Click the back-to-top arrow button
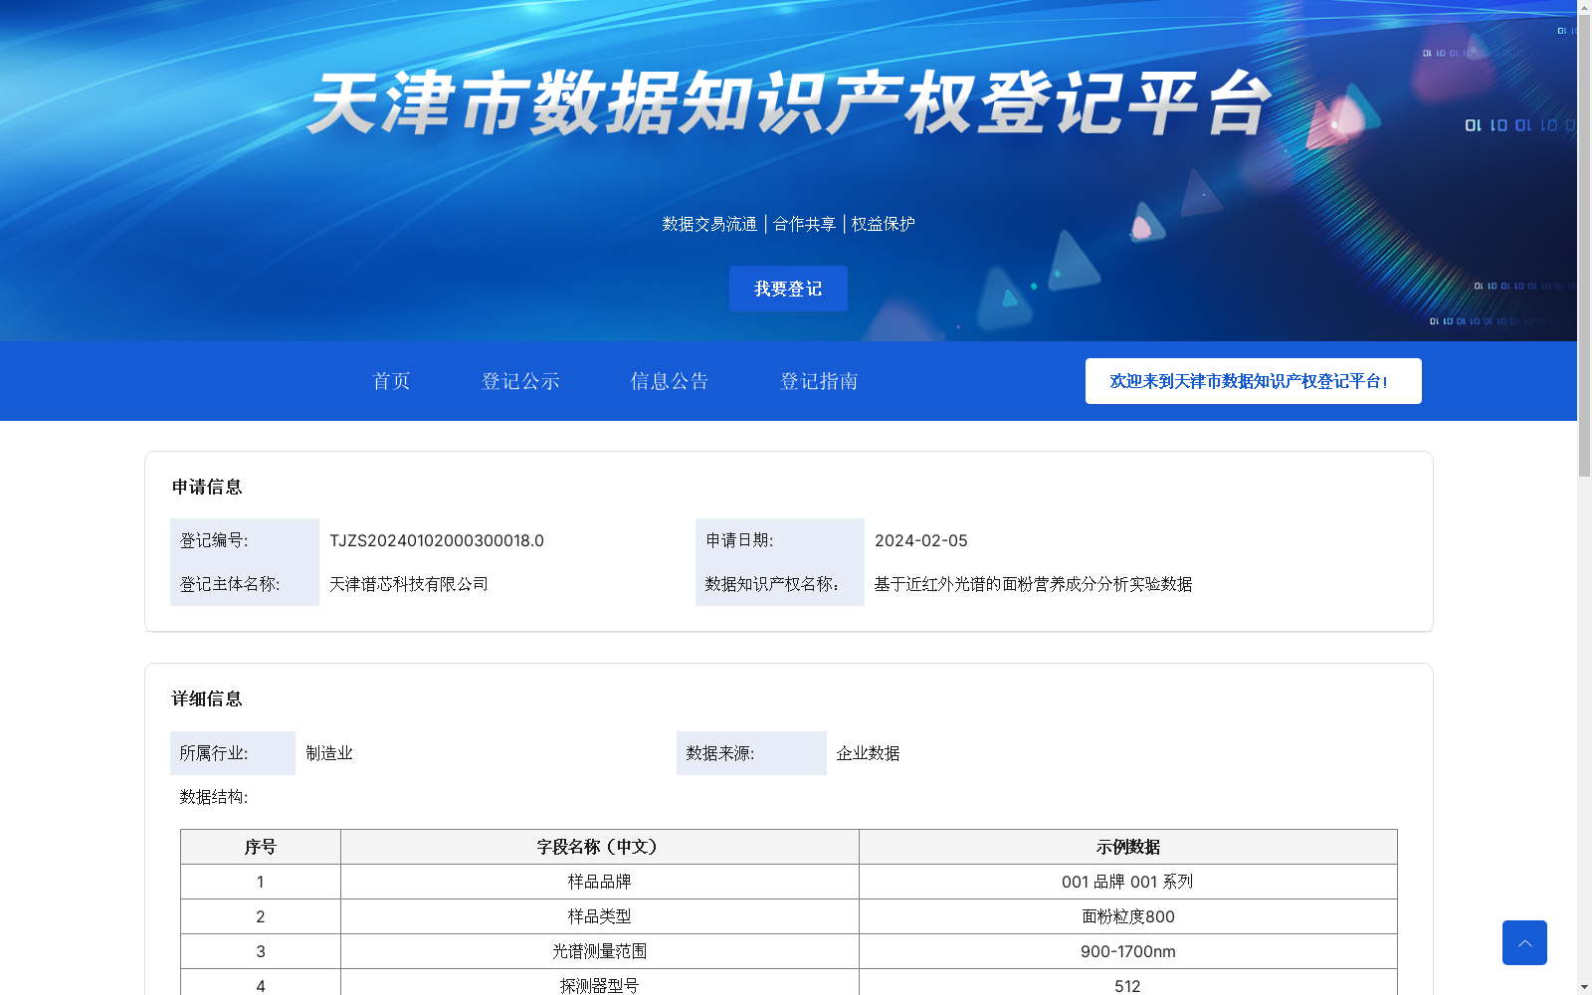This screenshot has height=995, width=1592. 1524,942
